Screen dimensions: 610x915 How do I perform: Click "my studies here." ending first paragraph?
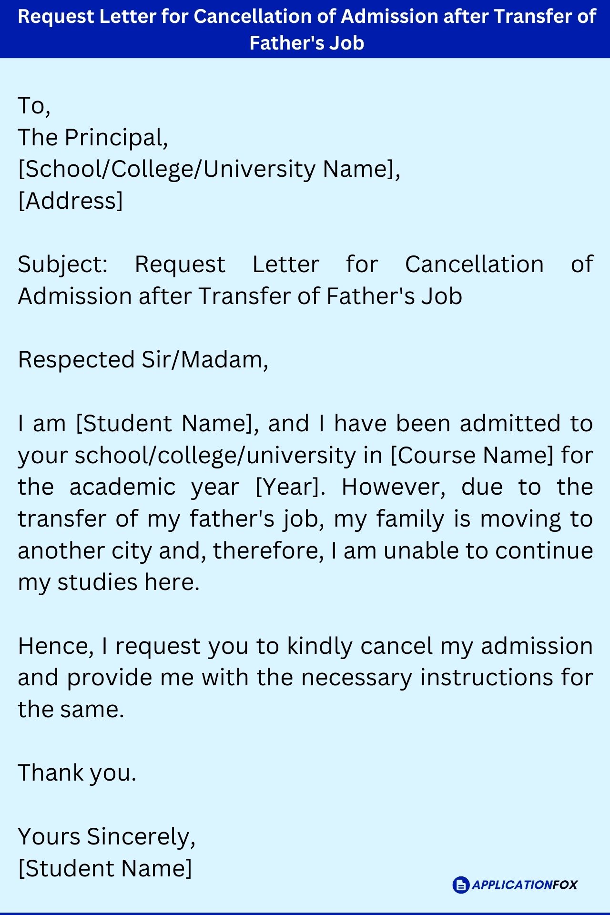click(109, 582)
